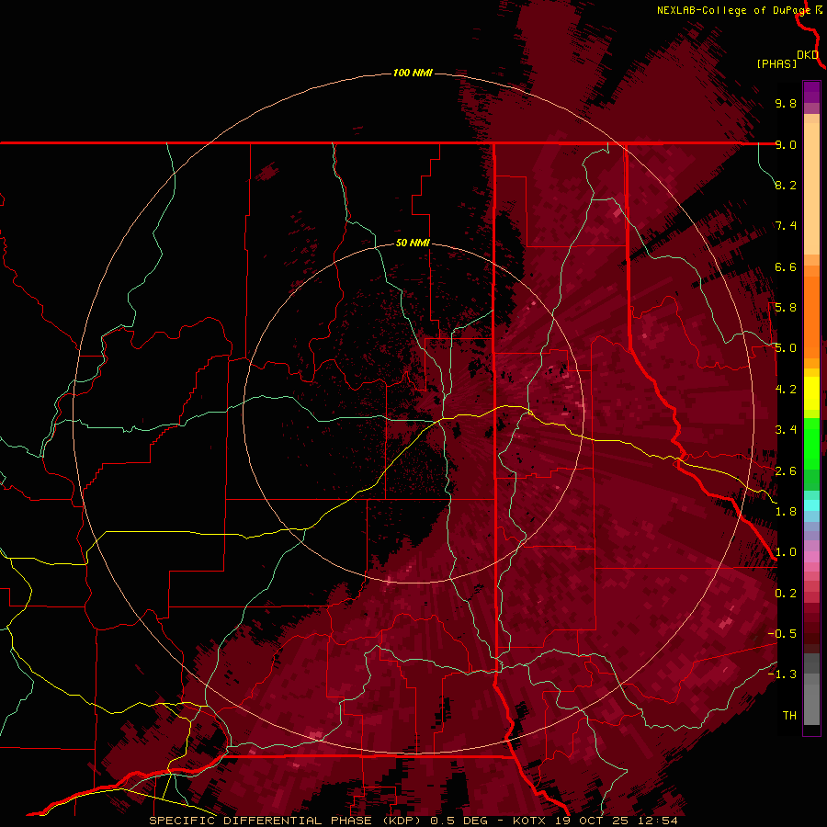The image size is (827, 827).
Task: Click the Specific Differential Phase caption text
Action: click(413, 821)
